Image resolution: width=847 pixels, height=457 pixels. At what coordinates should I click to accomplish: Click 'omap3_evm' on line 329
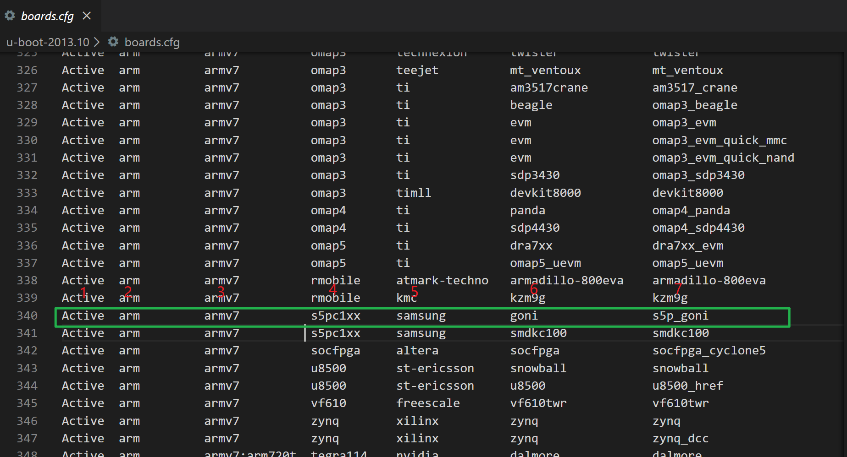point(684,122)
